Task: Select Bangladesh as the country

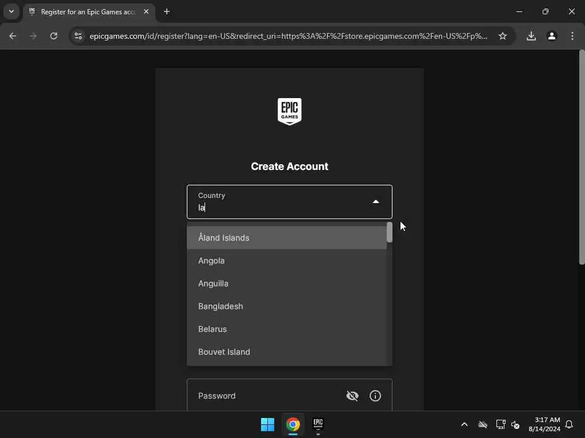Action: (x=287, y=306)
